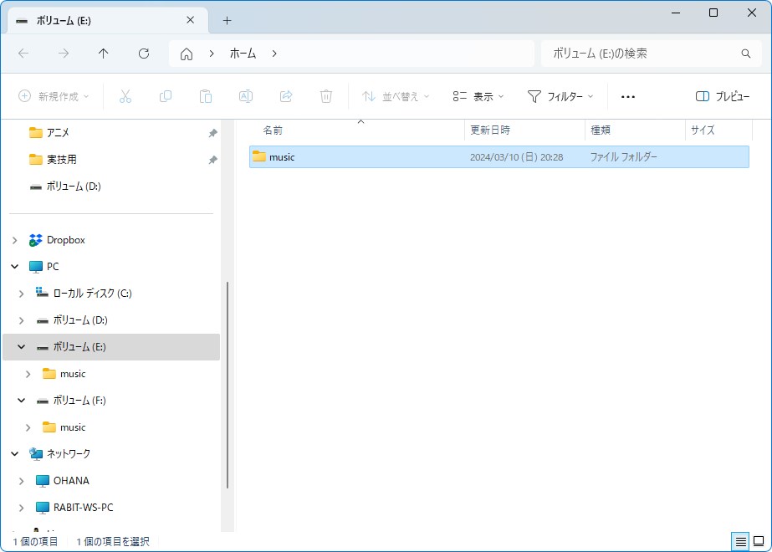Open the See more (…) toolbar menu
The height and width of the screenshot is (552, 772).
pyautogui.click(x=628, y=96)
